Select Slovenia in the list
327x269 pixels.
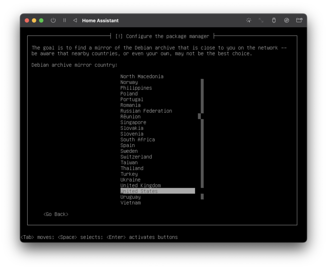132,134
